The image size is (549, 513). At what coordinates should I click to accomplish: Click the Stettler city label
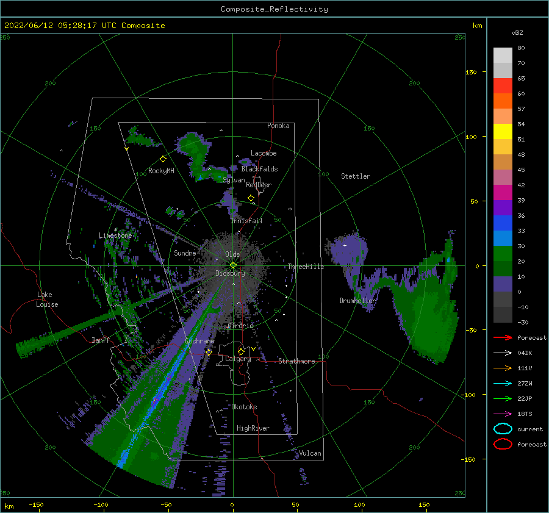[356, 176]
